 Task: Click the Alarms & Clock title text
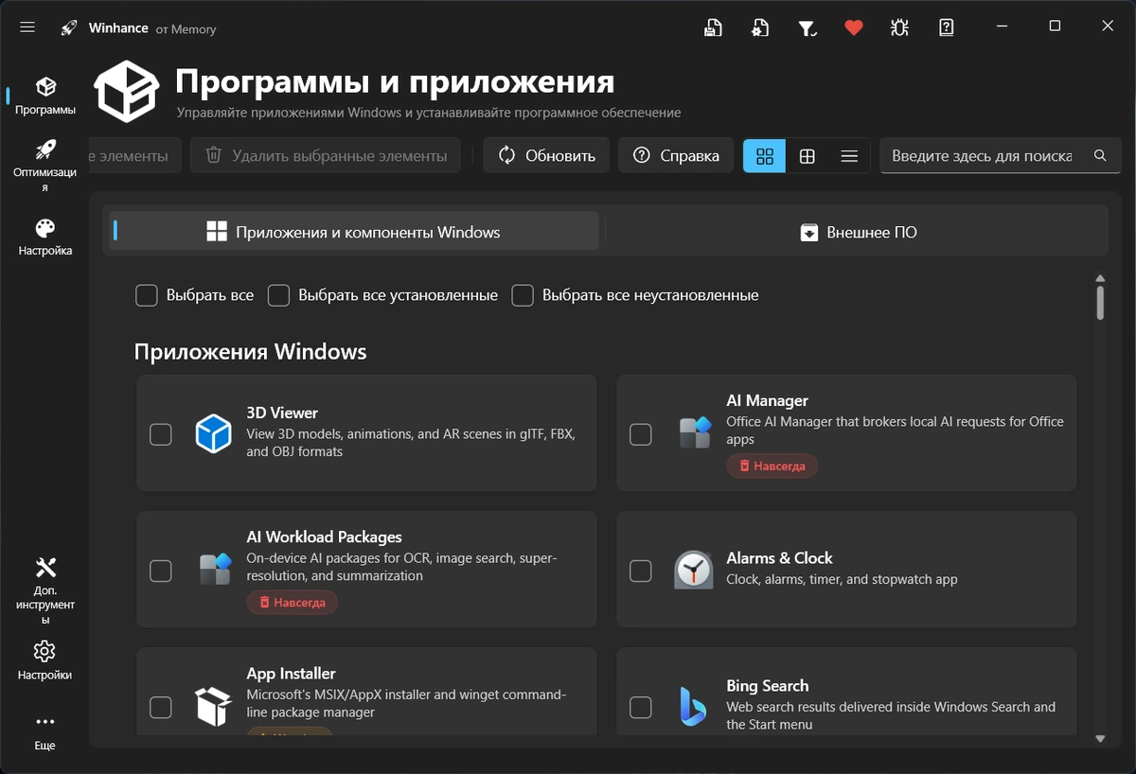click(x=779, y=558)
